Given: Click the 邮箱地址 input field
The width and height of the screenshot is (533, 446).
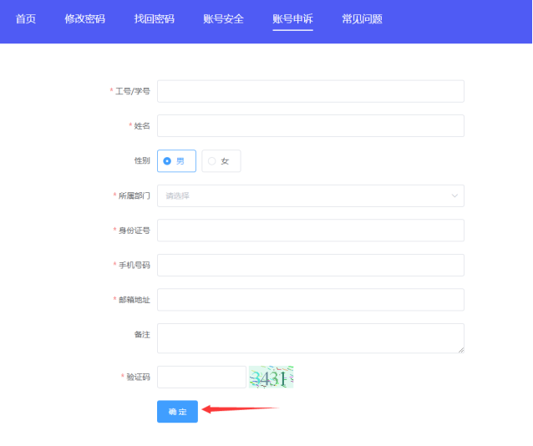Looking at the screenshot, I should [310, 299].
